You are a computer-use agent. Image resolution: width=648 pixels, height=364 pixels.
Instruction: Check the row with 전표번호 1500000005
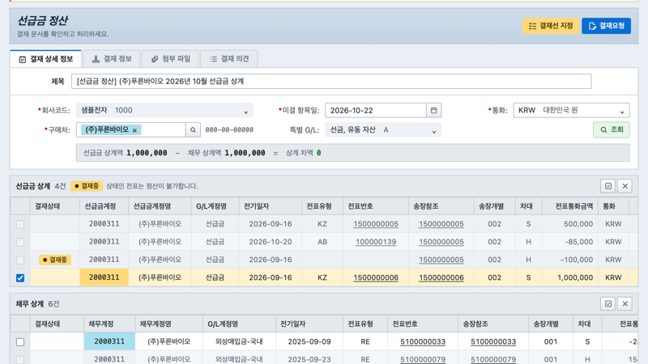click(x=20, y=225)
